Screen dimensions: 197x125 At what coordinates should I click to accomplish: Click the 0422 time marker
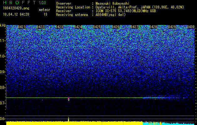(x=40, y=27)
